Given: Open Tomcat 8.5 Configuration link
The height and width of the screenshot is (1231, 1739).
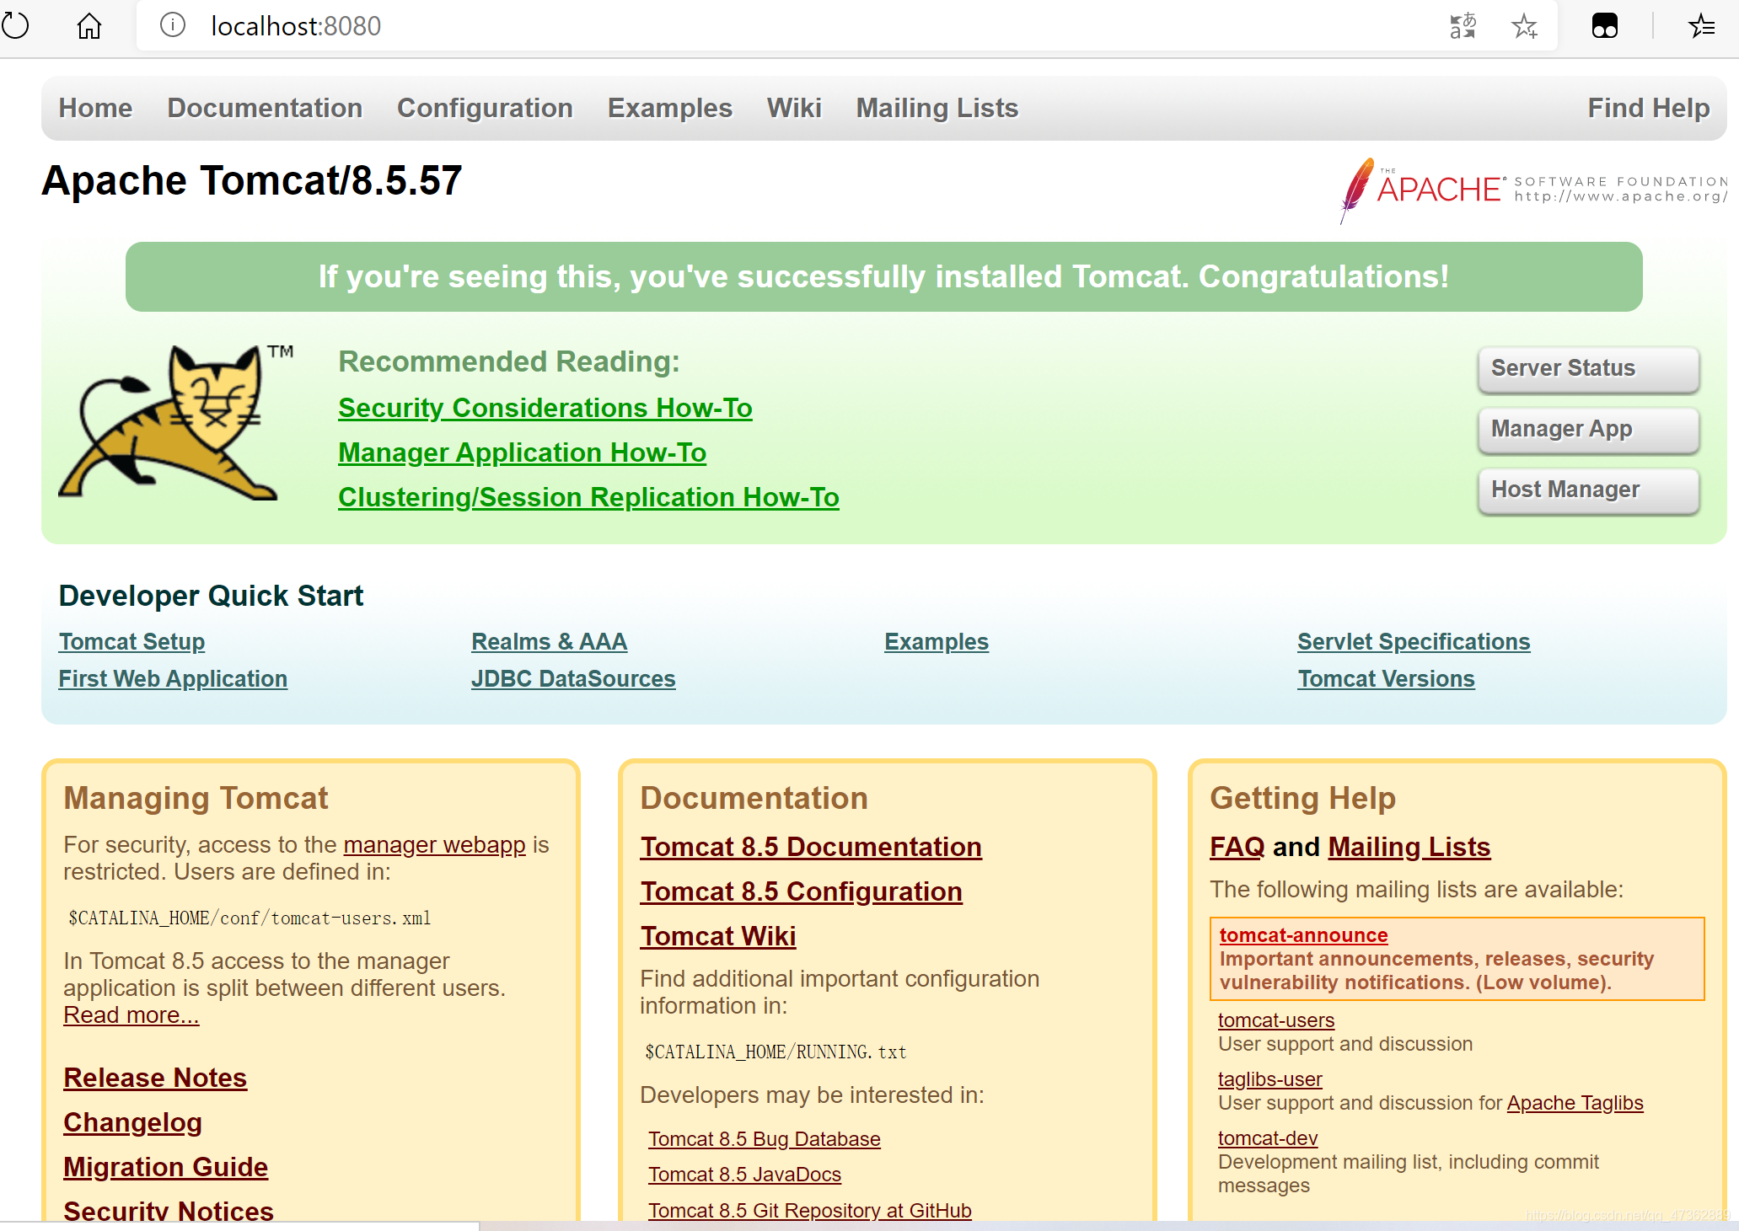Looking at the screenshot, I should 801,891.
